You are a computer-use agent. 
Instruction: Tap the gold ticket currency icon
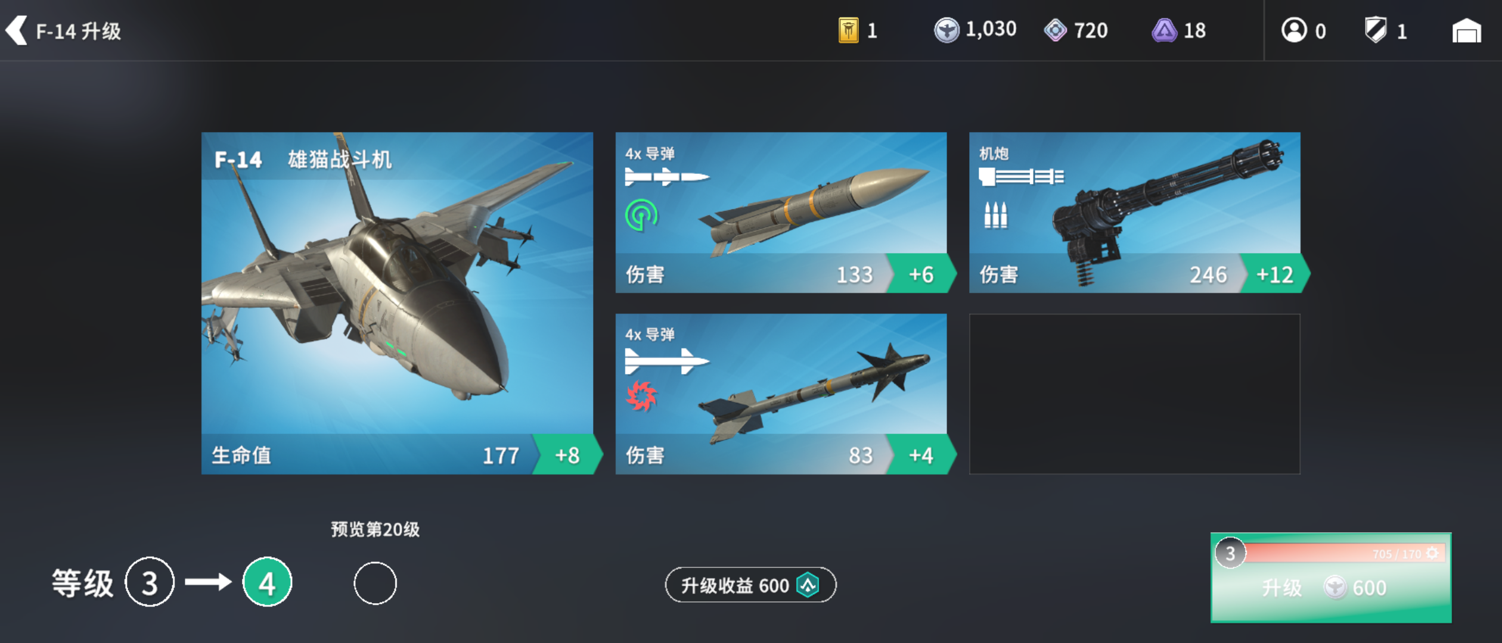pyautogui.click(x=848, y=30)
